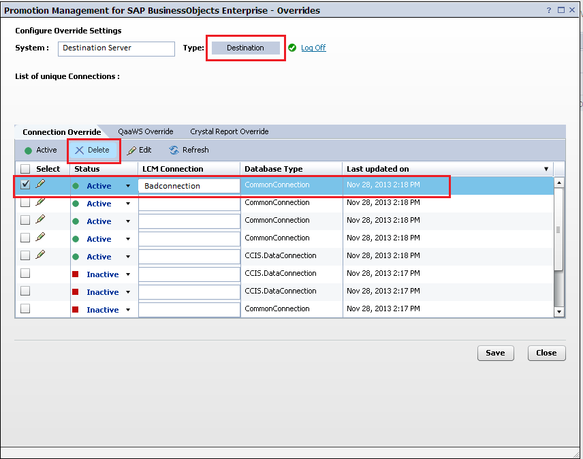Click the pencil icon of Edit toolbar item
Image resolution: width=583 pixels, height=459 pixels.
(131, 151)
